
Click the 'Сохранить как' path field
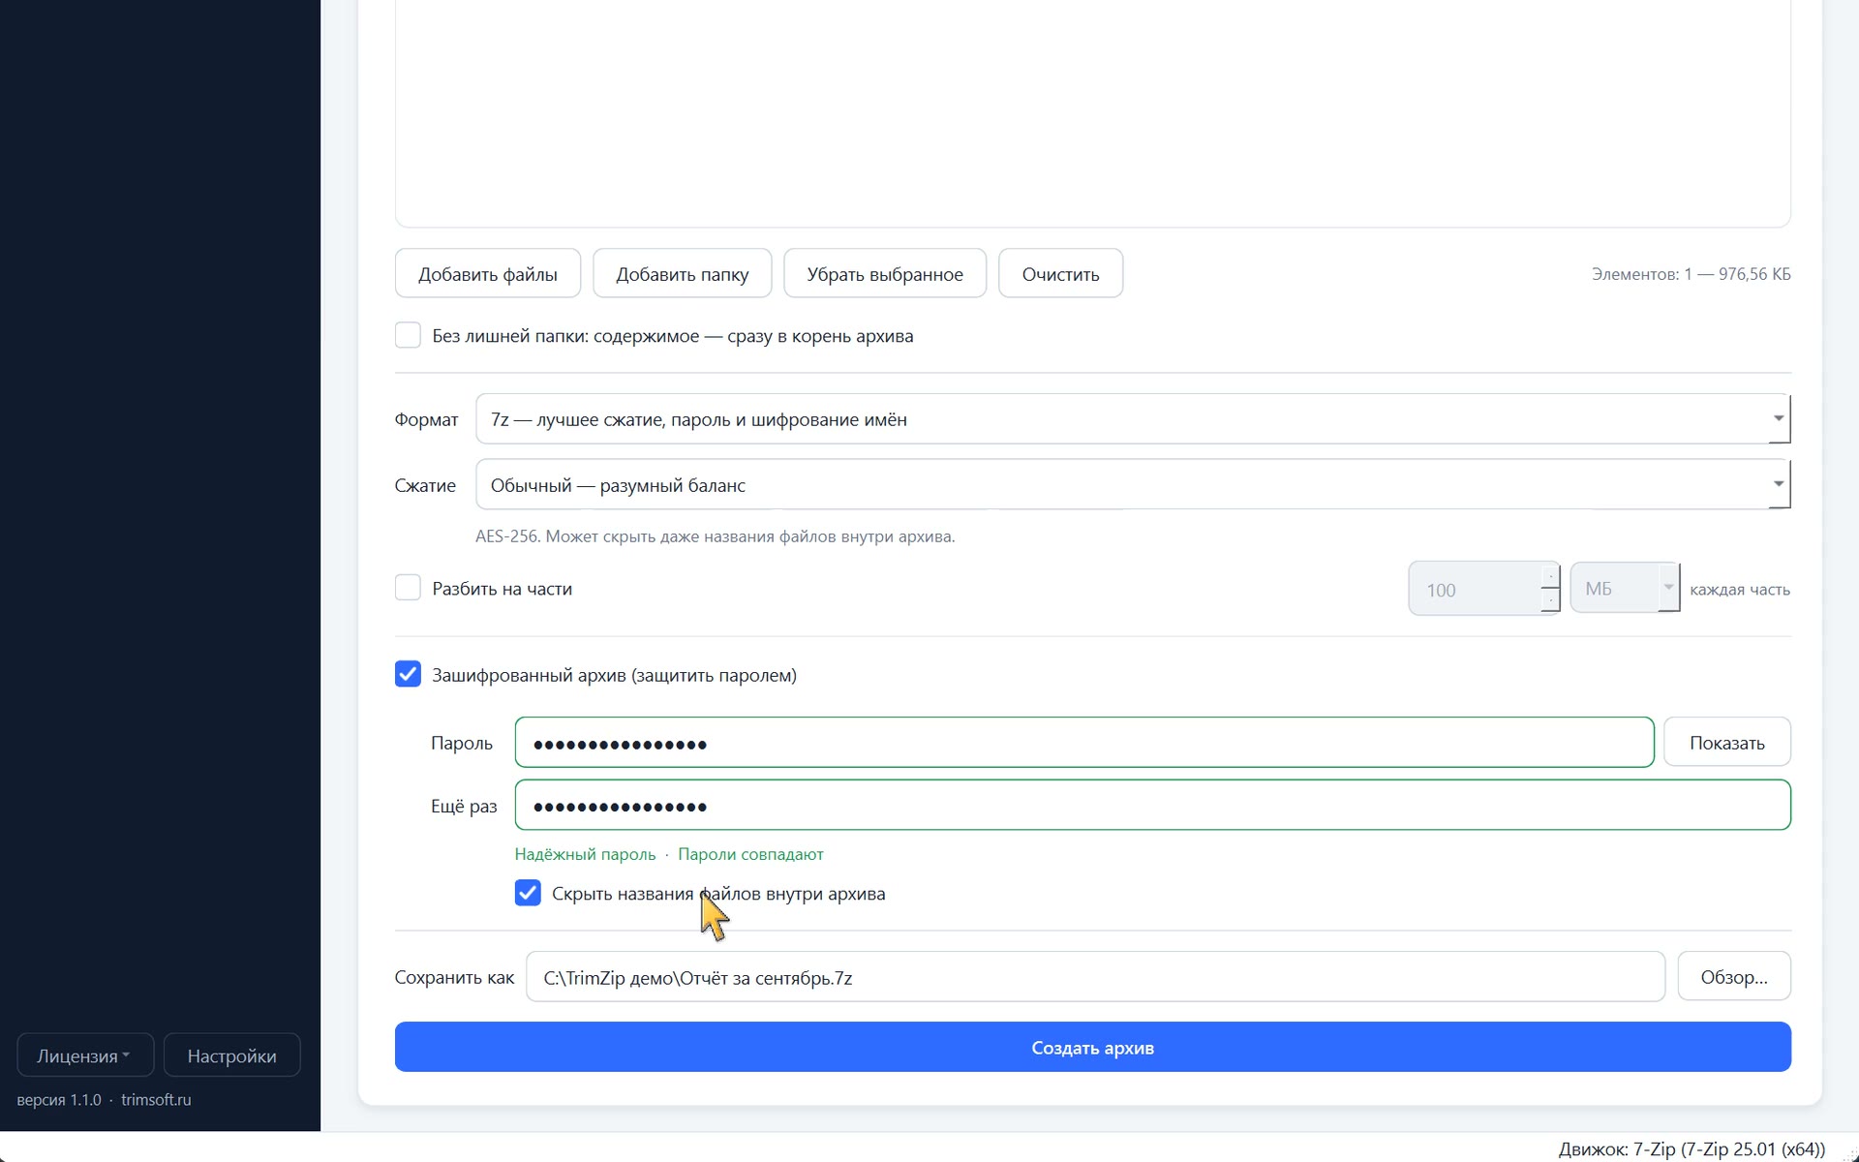click(1095, 977)
